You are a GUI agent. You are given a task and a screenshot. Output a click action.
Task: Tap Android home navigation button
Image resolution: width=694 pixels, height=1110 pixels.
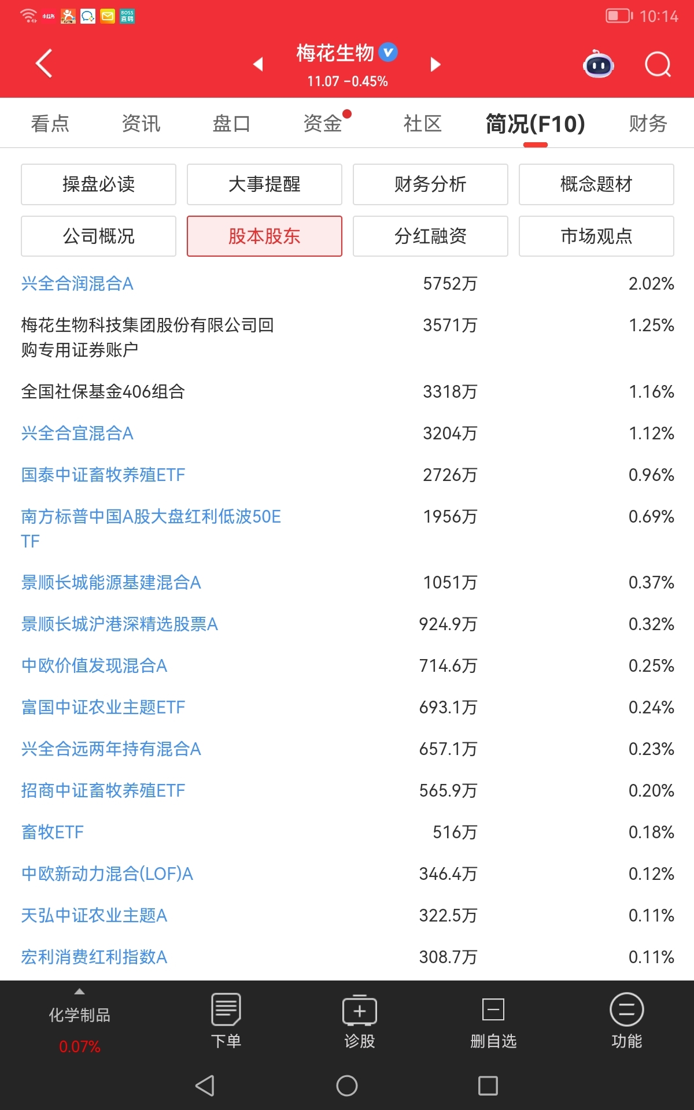(x=347, y=1086)
